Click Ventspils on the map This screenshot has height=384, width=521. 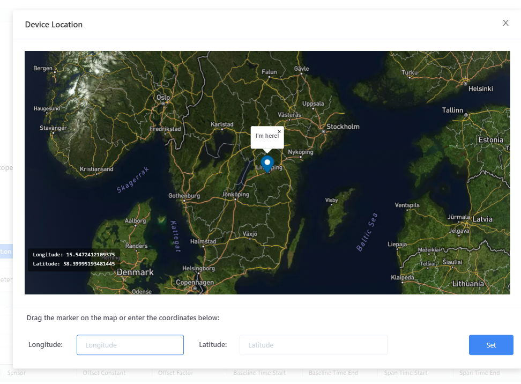(x=407, y=205)
